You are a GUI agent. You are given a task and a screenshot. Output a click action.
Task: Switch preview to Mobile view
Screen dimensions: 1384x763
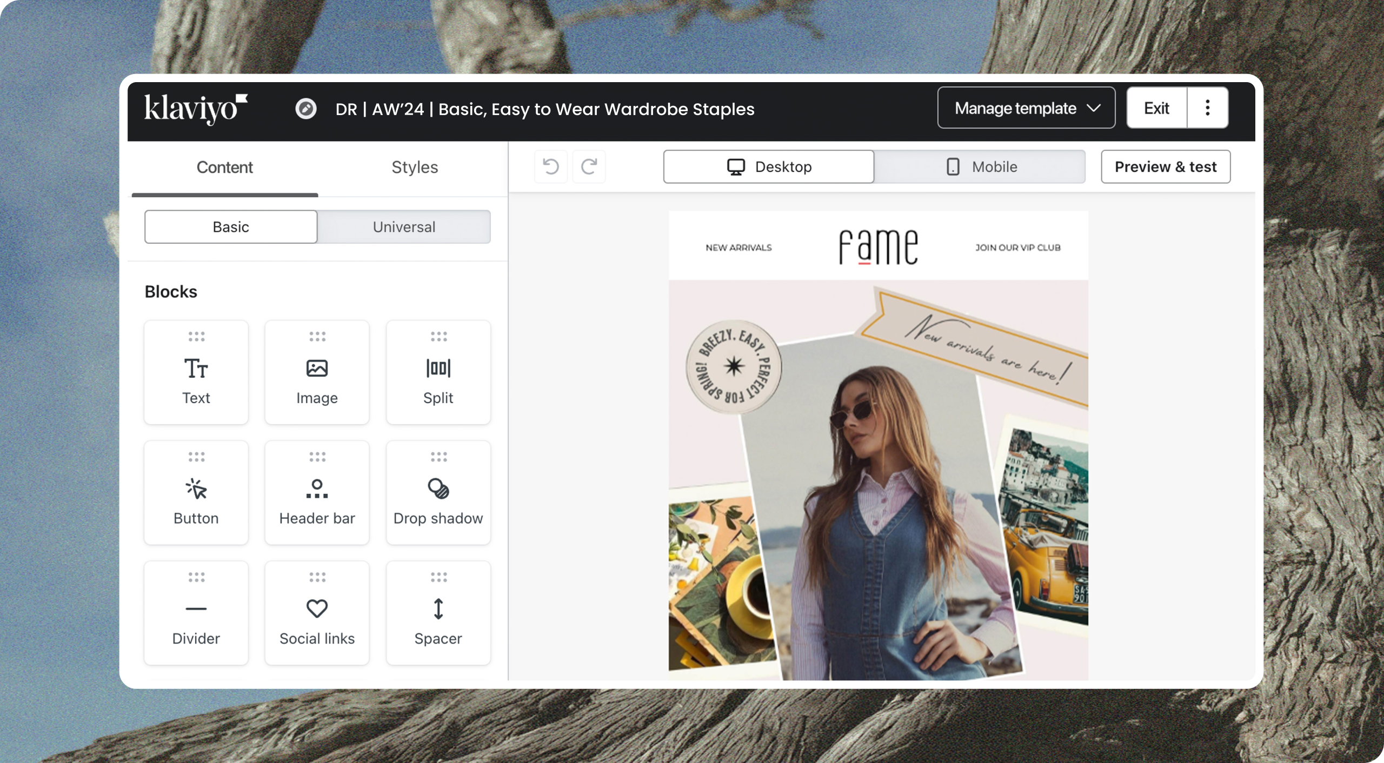point(980,166)
